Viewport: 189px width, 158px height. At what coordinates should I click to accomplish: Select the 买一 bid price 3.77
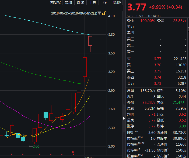coord(157,59)
